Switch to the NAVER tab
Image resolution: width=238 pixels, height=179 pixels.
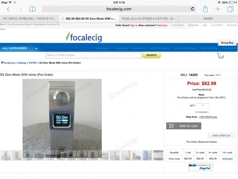pyautogui.click(x=208, y=19)
